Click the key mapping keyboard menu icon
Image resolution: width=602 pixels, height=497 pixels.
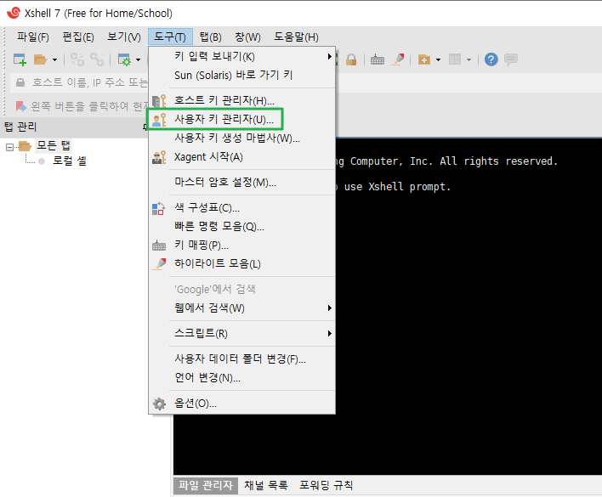[159, 246]
